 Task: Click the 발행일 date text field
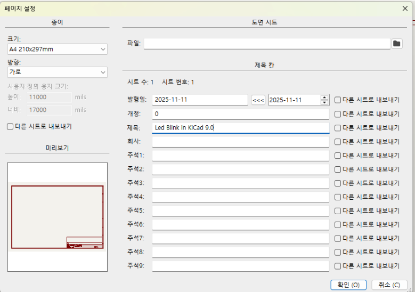pos(200,100)
